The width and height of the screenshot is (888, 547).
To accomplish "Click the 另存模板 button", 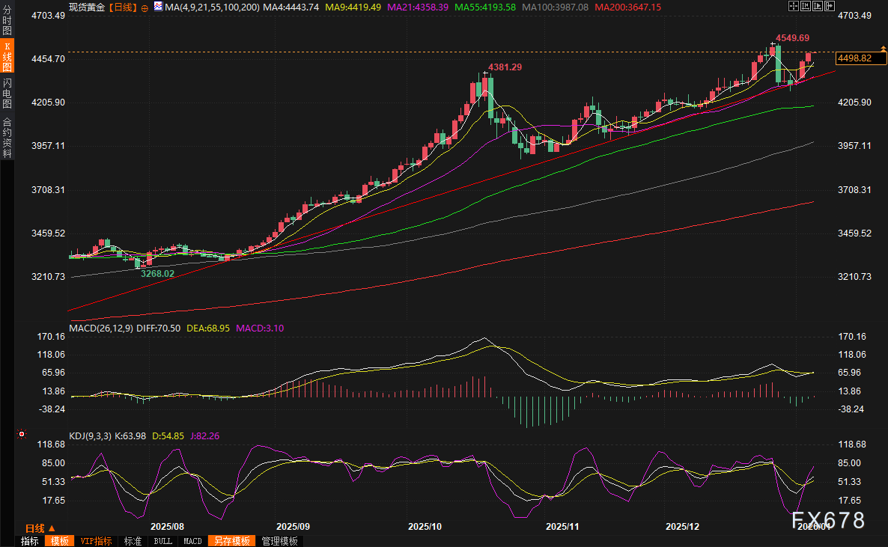I will coord(231,541).
